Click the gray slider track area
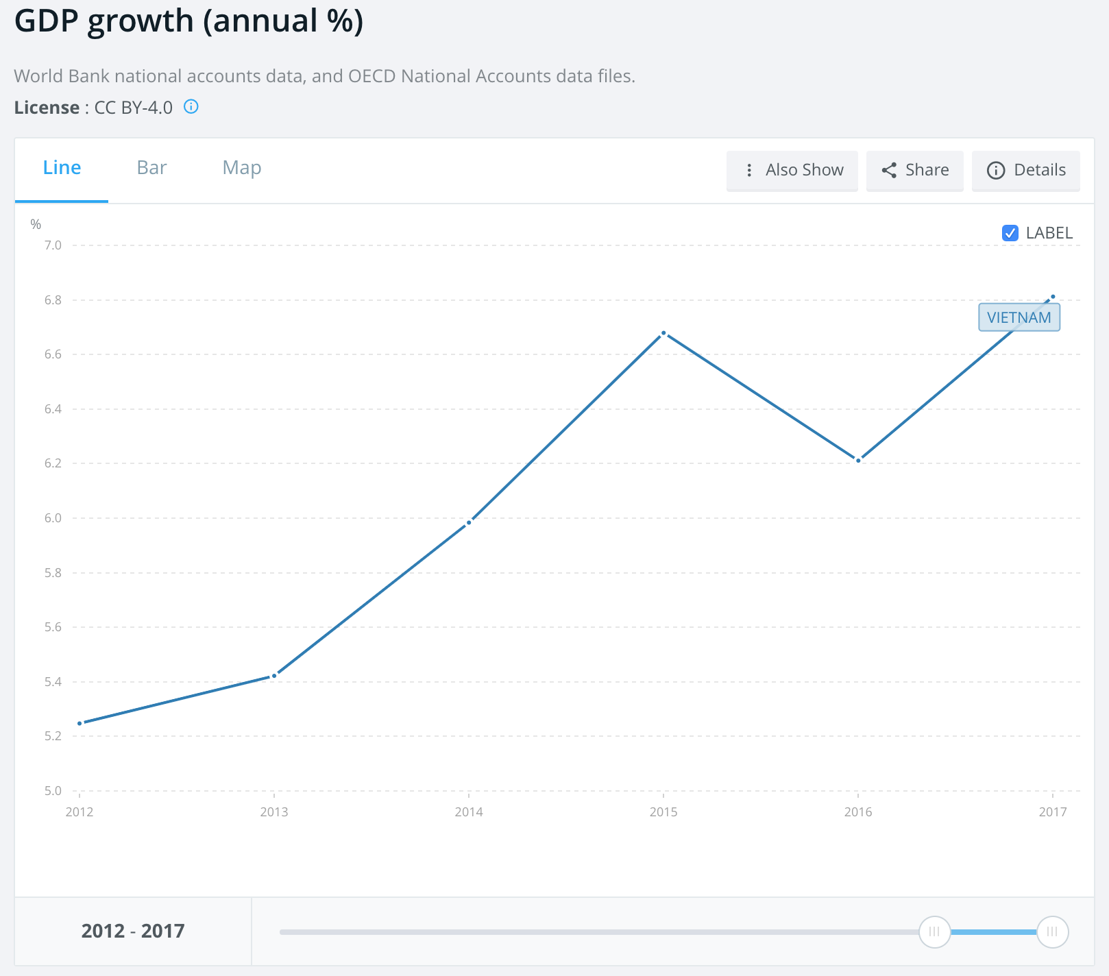Screen dimensions: 1109x976 click(596, 931)
